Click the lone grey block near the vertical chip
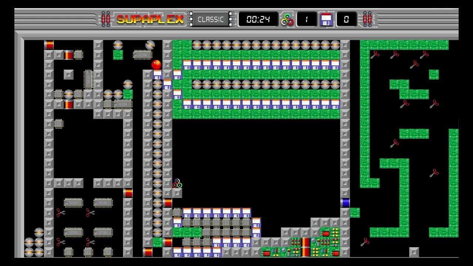473x266 pixels. click(68, 74)
